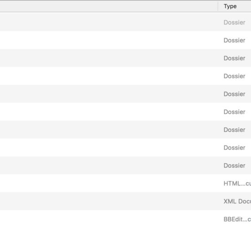Click the empty name cell of the last Dossier row

pyautogui.click(x=109, y=165)
